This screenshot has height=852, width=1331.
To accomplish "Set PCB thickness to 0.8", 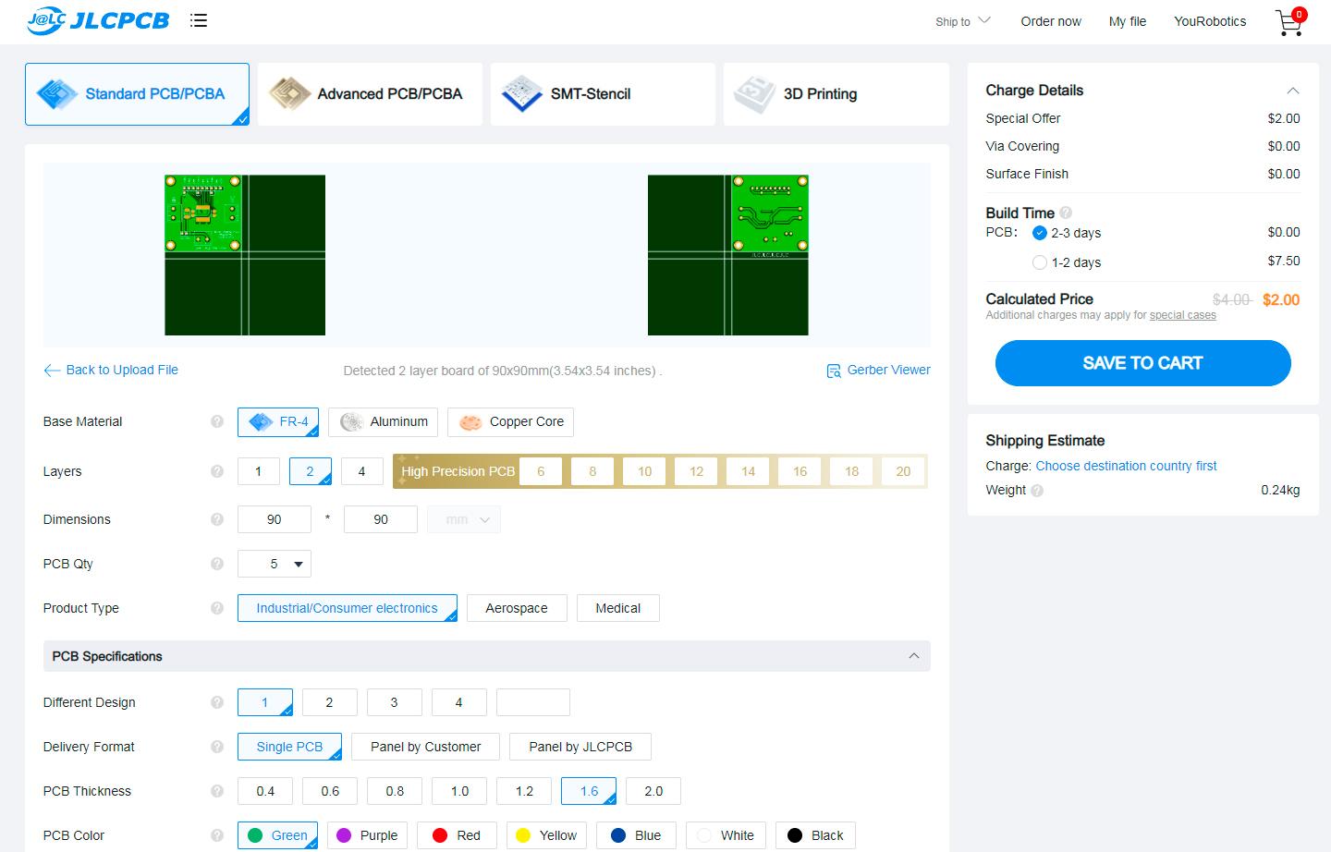I will pyautogui.click(x=395, y=791).
